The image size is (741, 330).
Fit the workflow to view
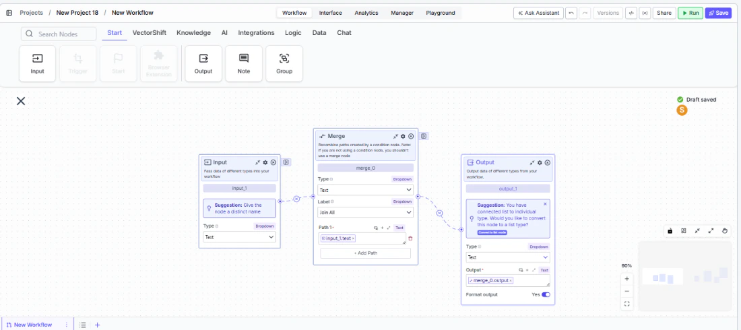coord(627,304)
